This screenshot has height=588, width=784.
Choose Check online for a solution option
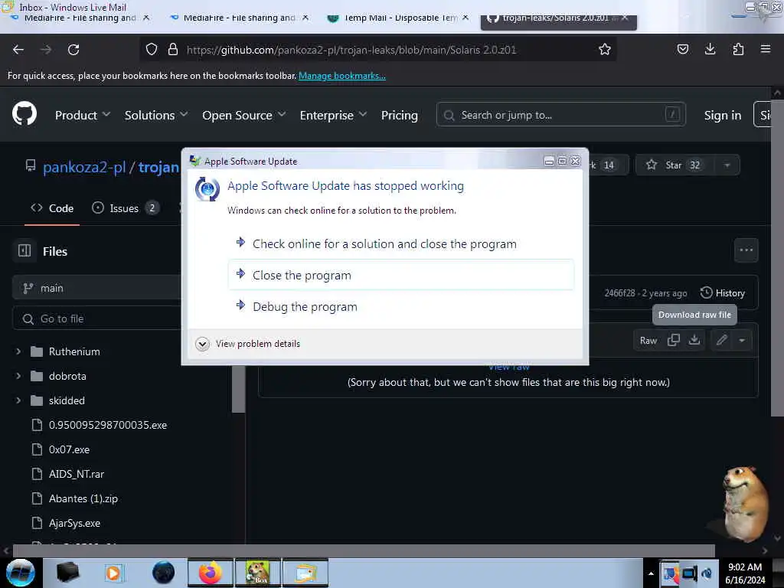[x=401, y=243]
